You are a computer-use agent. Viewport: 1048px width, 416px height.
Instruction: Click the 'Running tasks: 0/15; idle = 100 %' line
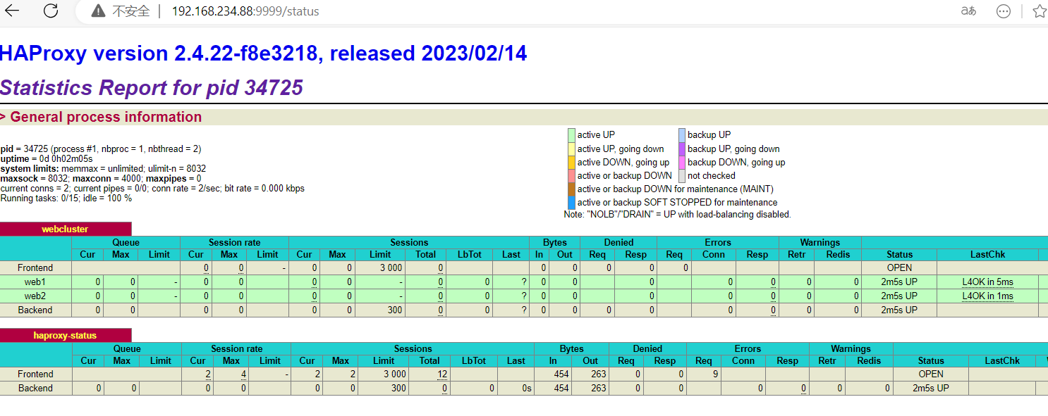click(x=66, y=198)
